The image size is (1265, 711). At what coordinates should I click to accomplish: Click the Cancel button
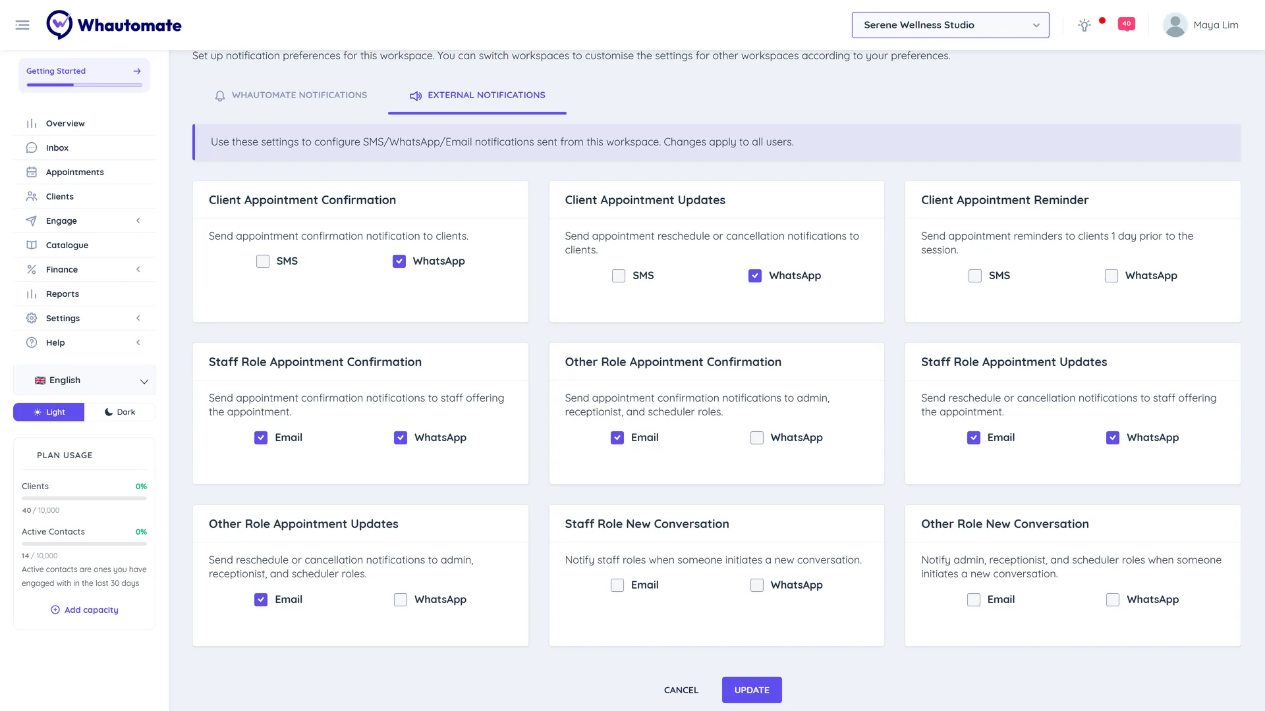click(681, 690)
